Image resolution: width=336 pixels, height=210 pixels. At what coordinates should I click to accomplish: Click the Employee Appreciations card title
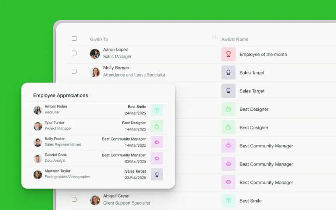[x=60, y=95]
